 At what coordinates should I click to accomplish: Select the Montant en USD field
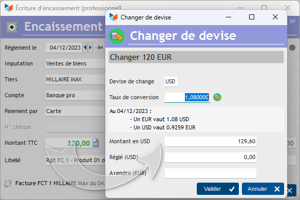[211, 142]
